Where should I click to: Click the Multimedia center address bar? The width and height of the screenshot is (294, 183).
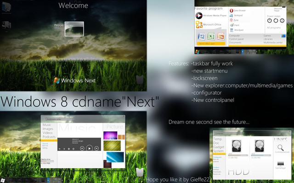60,119
